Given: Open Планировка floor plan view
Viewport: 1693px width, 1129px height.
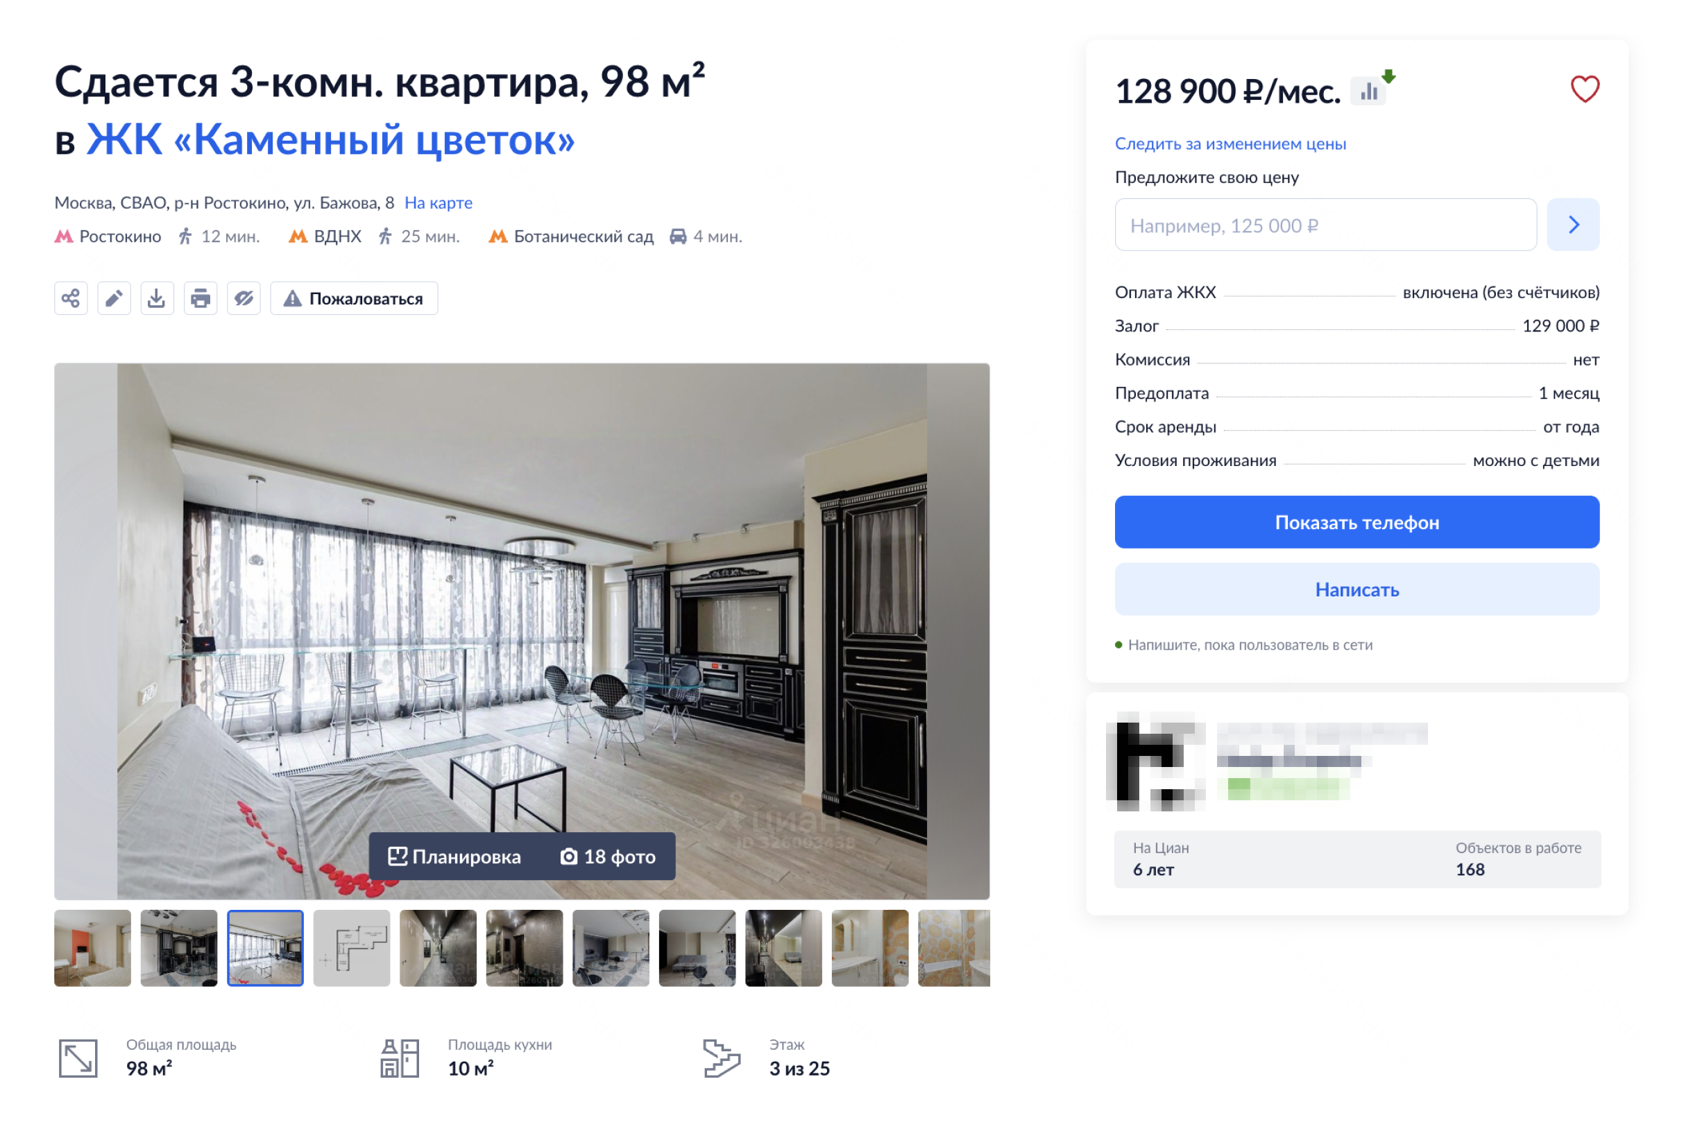Looking at the screenshot, I should (455, 856).
